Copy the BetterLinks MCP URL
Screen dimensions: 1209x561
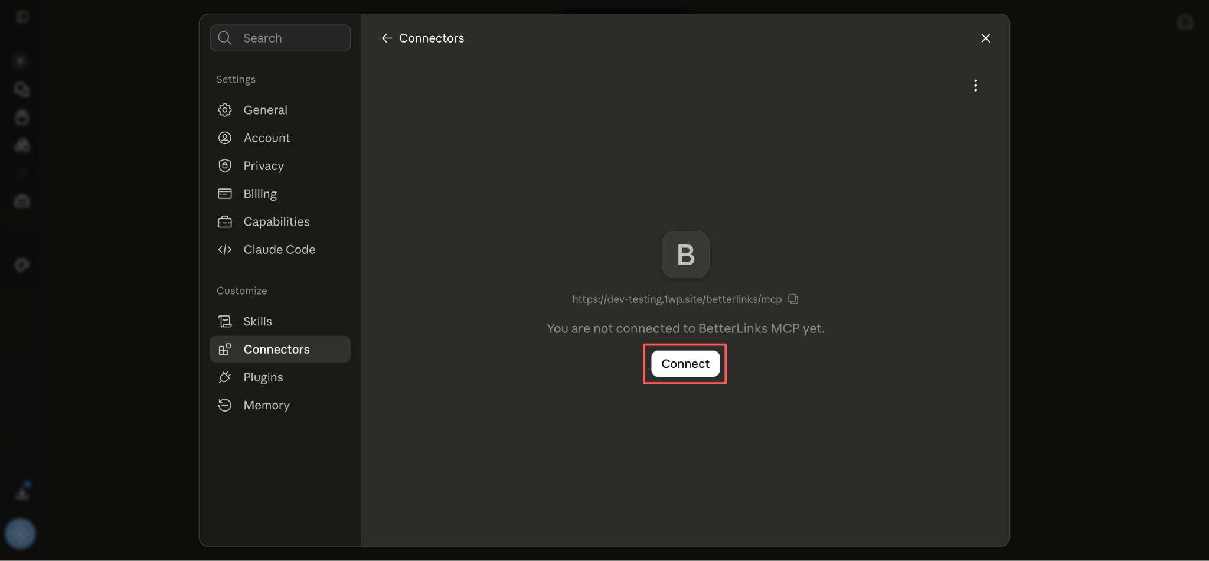pyautogui.click(x=793, y=299)
